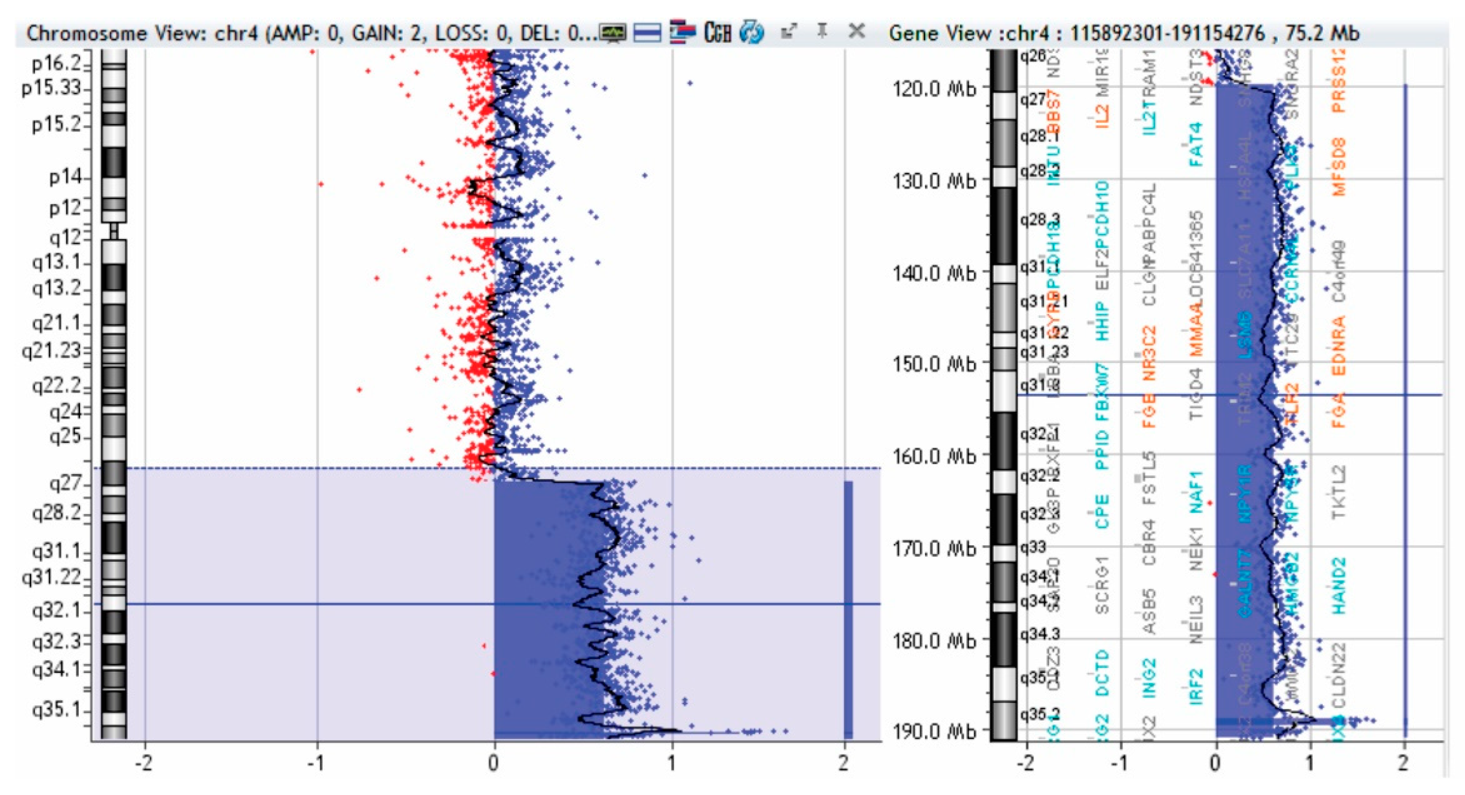Click the tall gain aberration bar at 2
Screen dimensions: 1465x795
coord(848,610)
